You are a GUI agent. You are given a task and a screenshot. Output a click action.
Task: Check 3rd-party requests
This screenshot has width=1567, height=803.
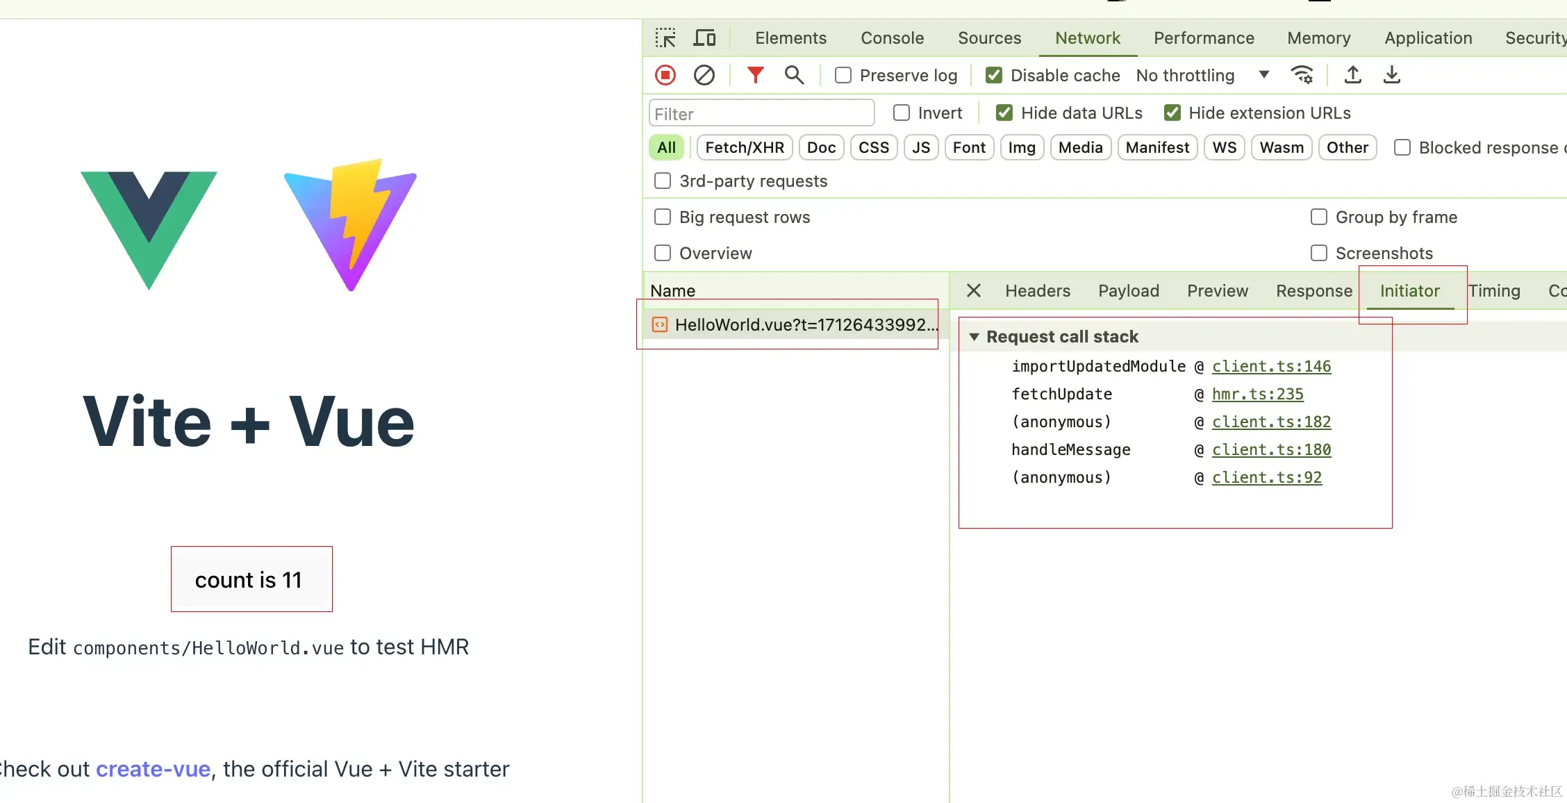pyautogui.click(x=663, y=181)
